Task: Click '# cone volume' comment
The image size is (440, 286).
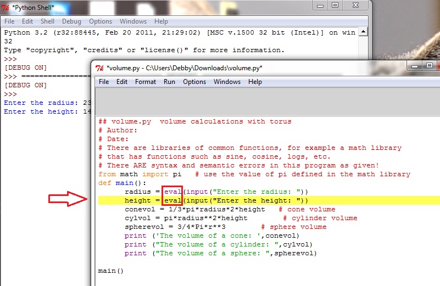Action: tap(307, 209)
